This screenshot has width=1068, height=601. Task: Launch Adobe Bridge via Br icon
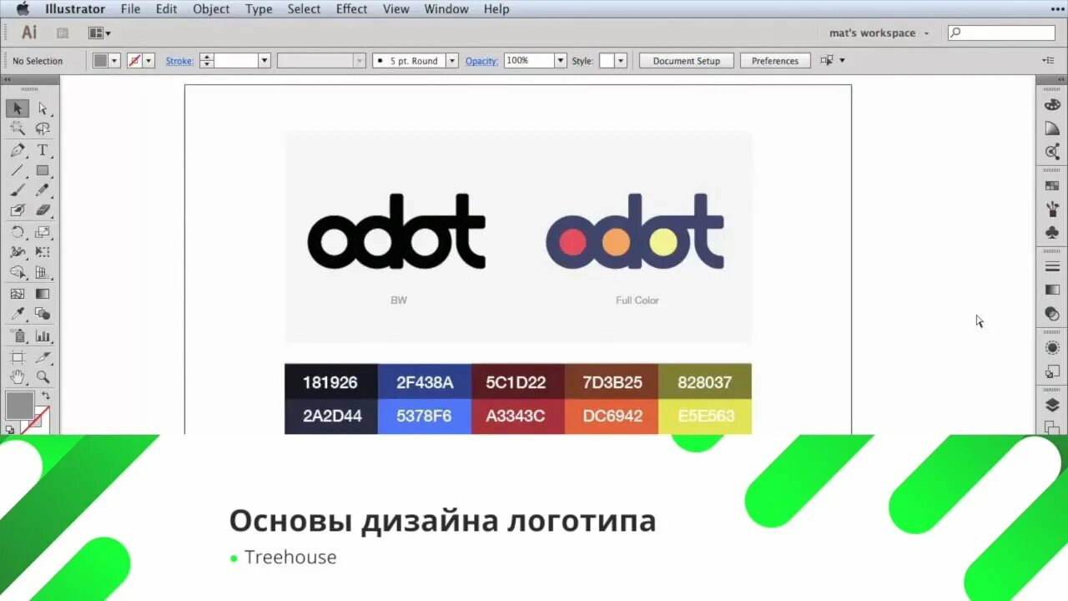click(x=62, y=33)
